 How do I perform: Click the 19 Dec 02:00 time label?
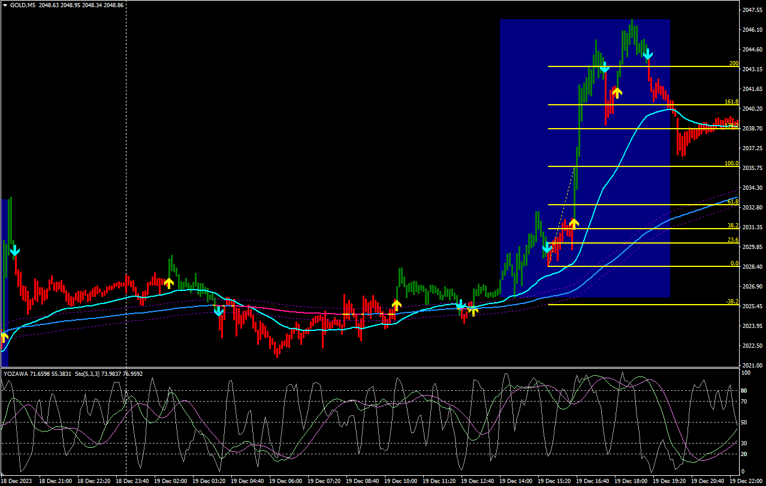click(170, 481)
